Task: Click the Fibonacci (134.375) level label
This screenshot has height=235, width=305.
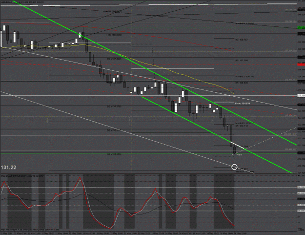Action: pyautogui.click(x=114, y=107)
